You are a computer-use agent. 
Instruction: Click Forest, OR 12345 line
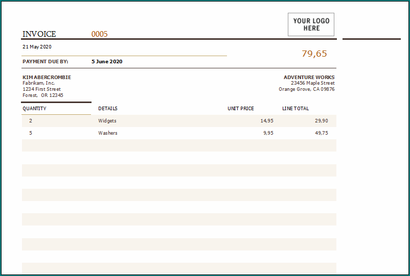tap(43, 95)
